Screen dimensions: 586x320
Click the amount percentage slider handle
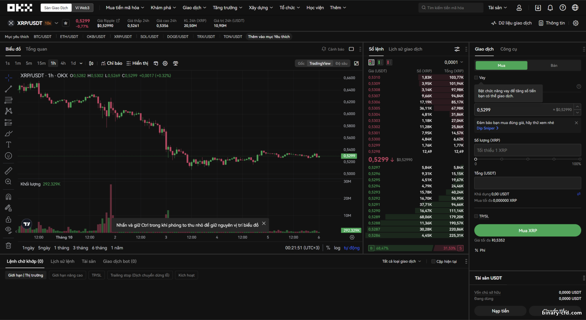475,159
